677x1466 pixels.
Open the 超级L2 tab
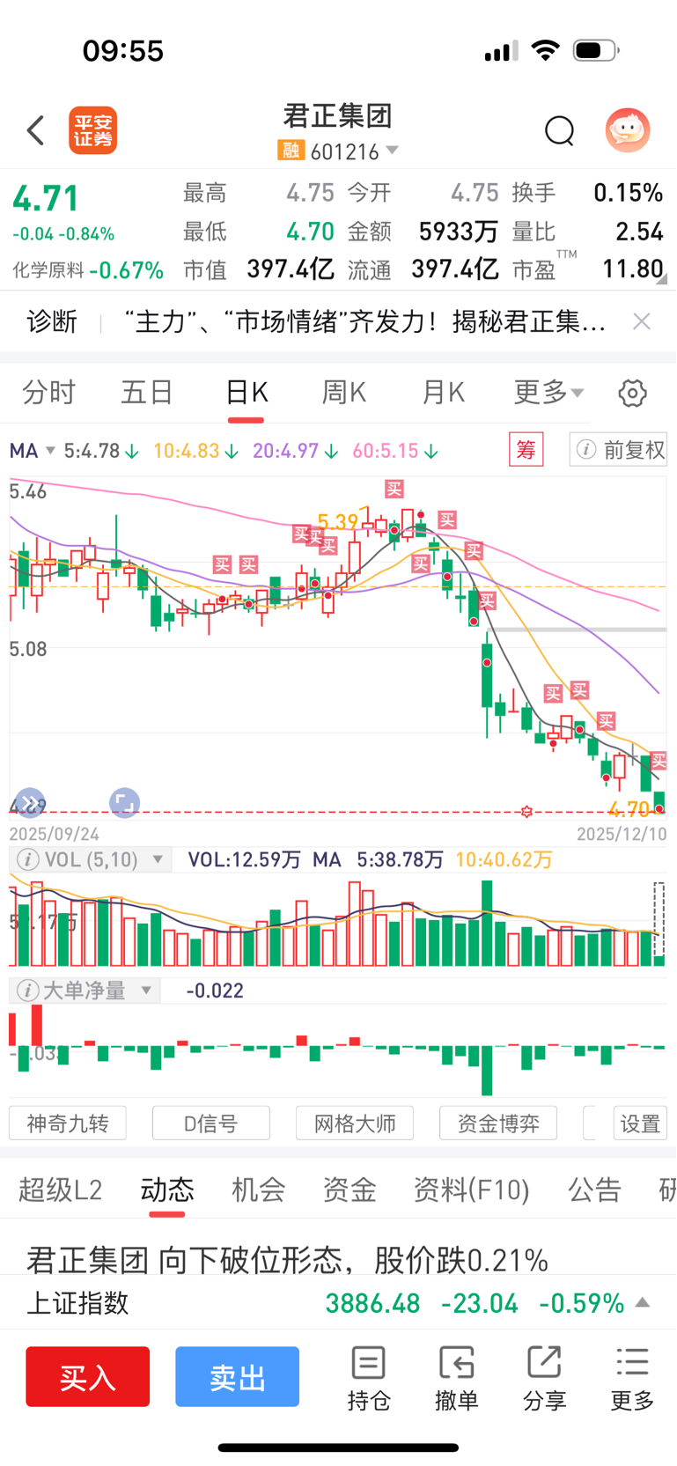[61, 1190]
